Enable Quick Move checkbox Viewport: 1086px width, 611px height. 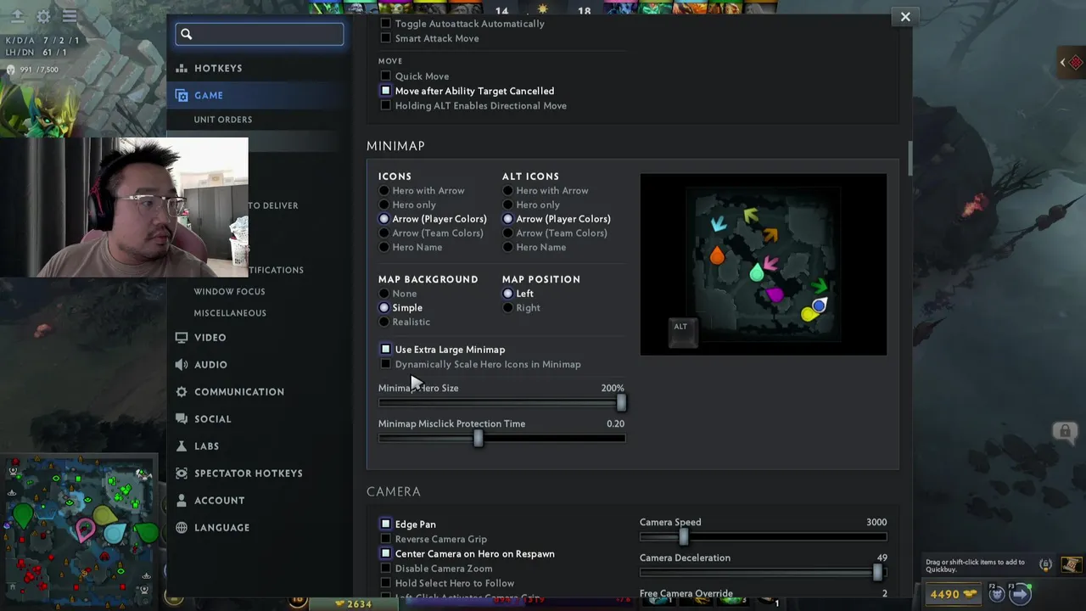tap(386, 76)
